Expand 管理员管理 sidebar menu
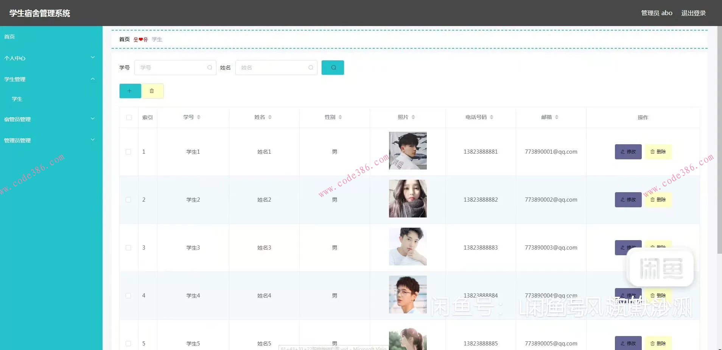This screenshot has height=350, width=722. click(51, 140)
